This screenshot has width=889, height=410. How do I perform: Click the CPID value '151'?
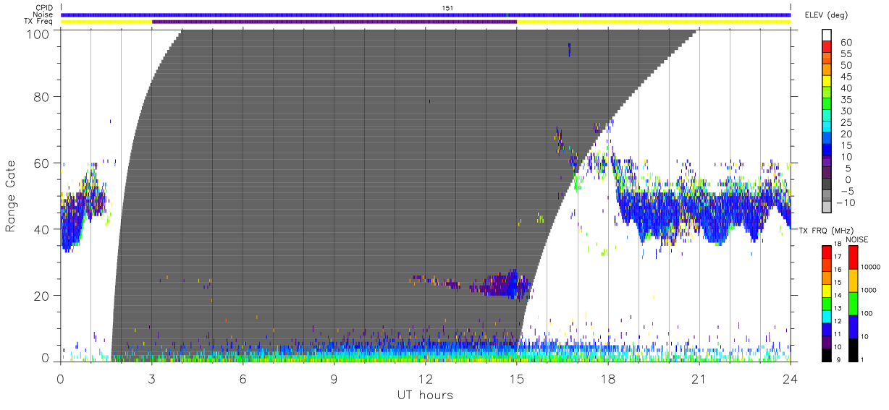coord(447,8)
